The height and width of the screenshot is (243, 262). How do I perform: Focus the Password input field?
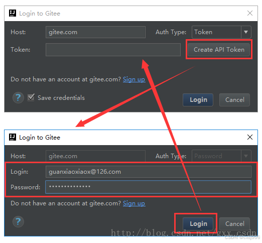point(148,187)
